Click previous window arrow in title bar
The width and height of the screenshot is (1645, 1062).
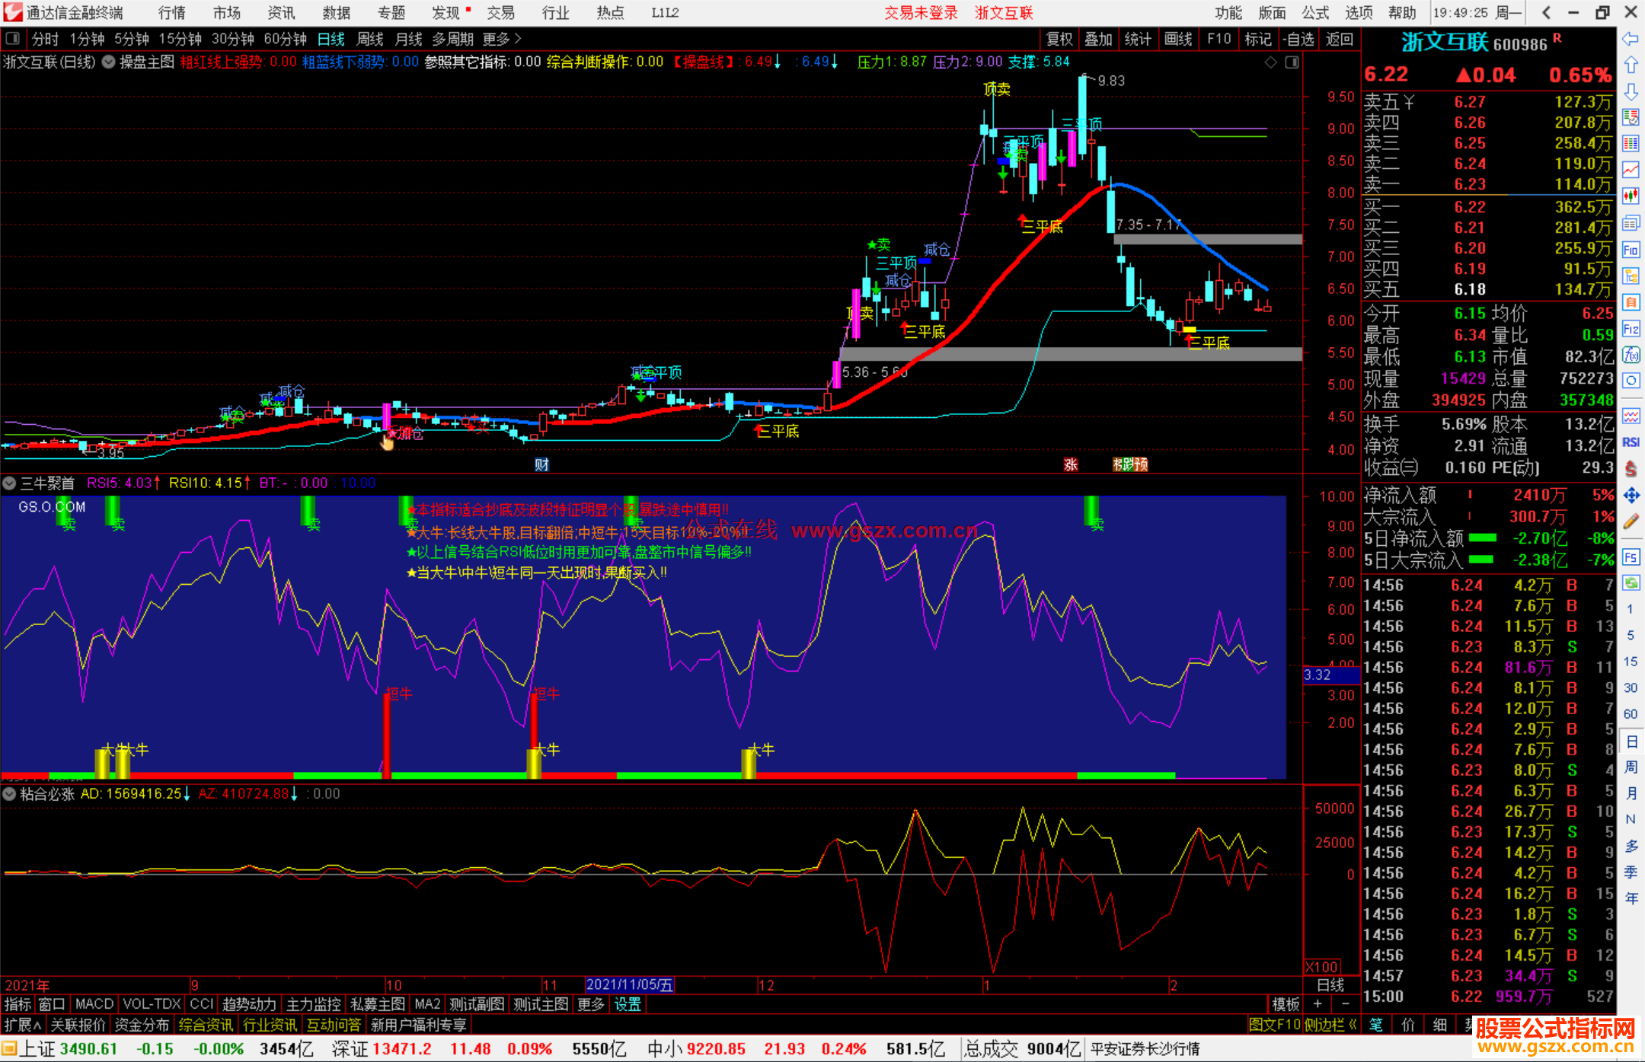click(x=1546, y=12)
